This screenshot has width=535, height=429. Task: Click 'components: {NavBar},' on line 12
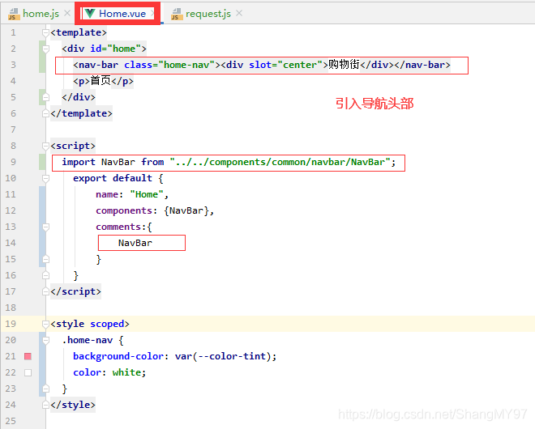[155, 211]
